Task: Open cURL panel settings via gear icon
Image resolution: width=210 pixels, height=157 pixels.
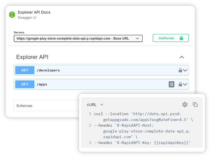Action: 185,104
